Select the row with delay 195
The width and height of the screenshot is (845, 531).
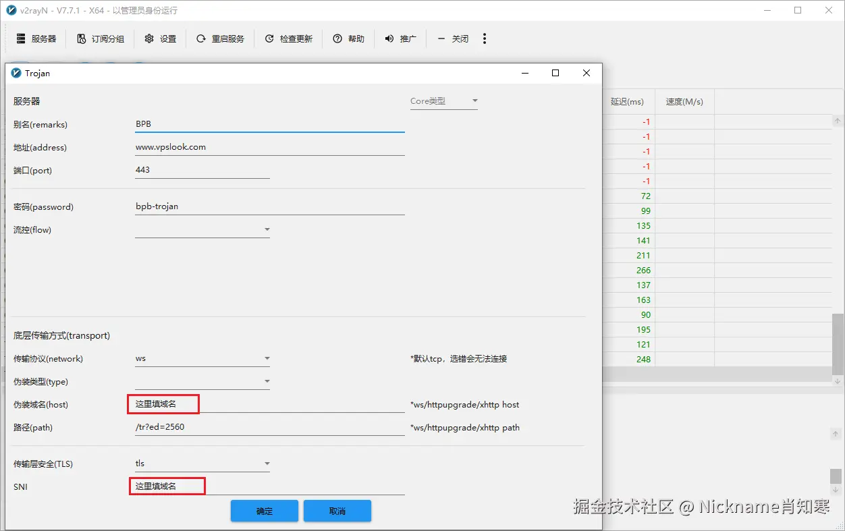point(717,330)
